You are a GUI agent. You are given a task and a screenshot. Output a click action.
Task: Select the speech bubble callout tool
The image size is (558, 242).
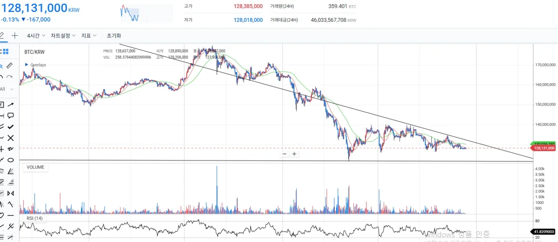click(10, 115)
